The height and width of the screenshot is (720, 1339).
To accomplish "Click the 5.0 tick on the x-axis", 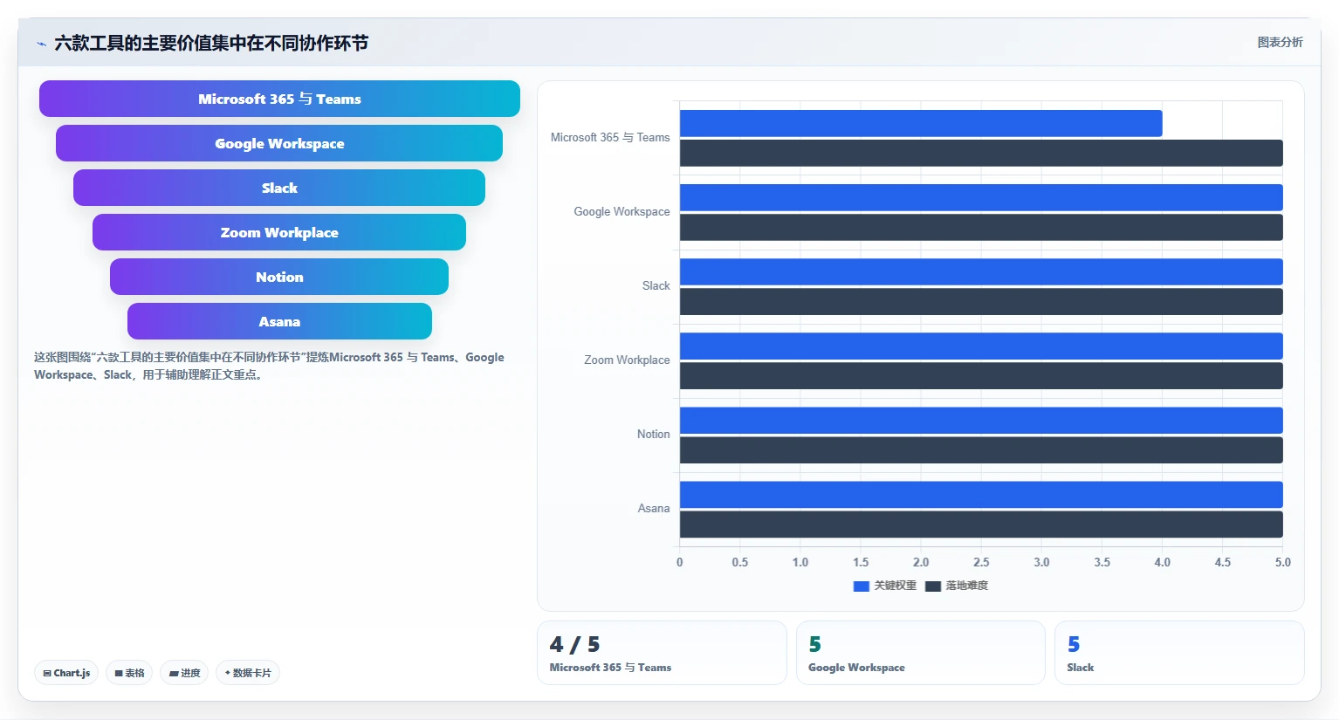I will (x=1282, y=562).
